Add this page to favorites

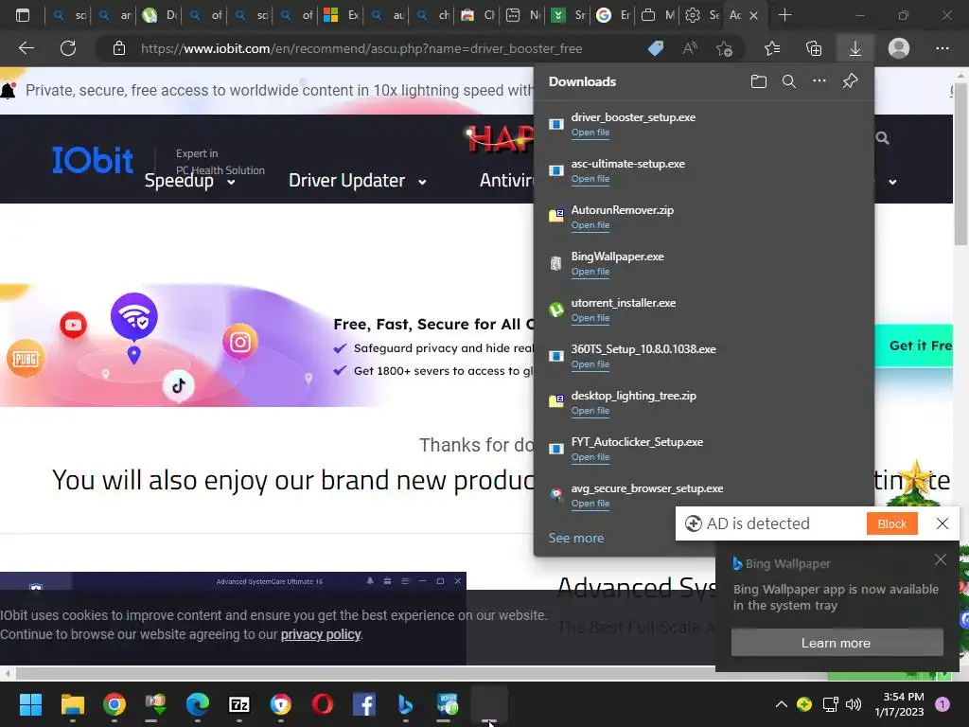pyautogui.click(x=724, y=48)
